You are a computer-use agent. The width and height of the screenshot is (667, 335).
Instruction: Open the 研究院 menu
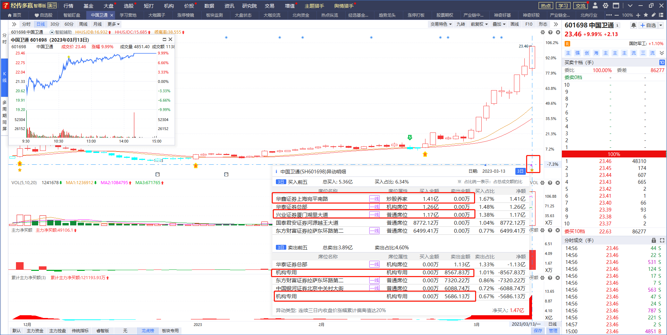click(x=250, y=6)
